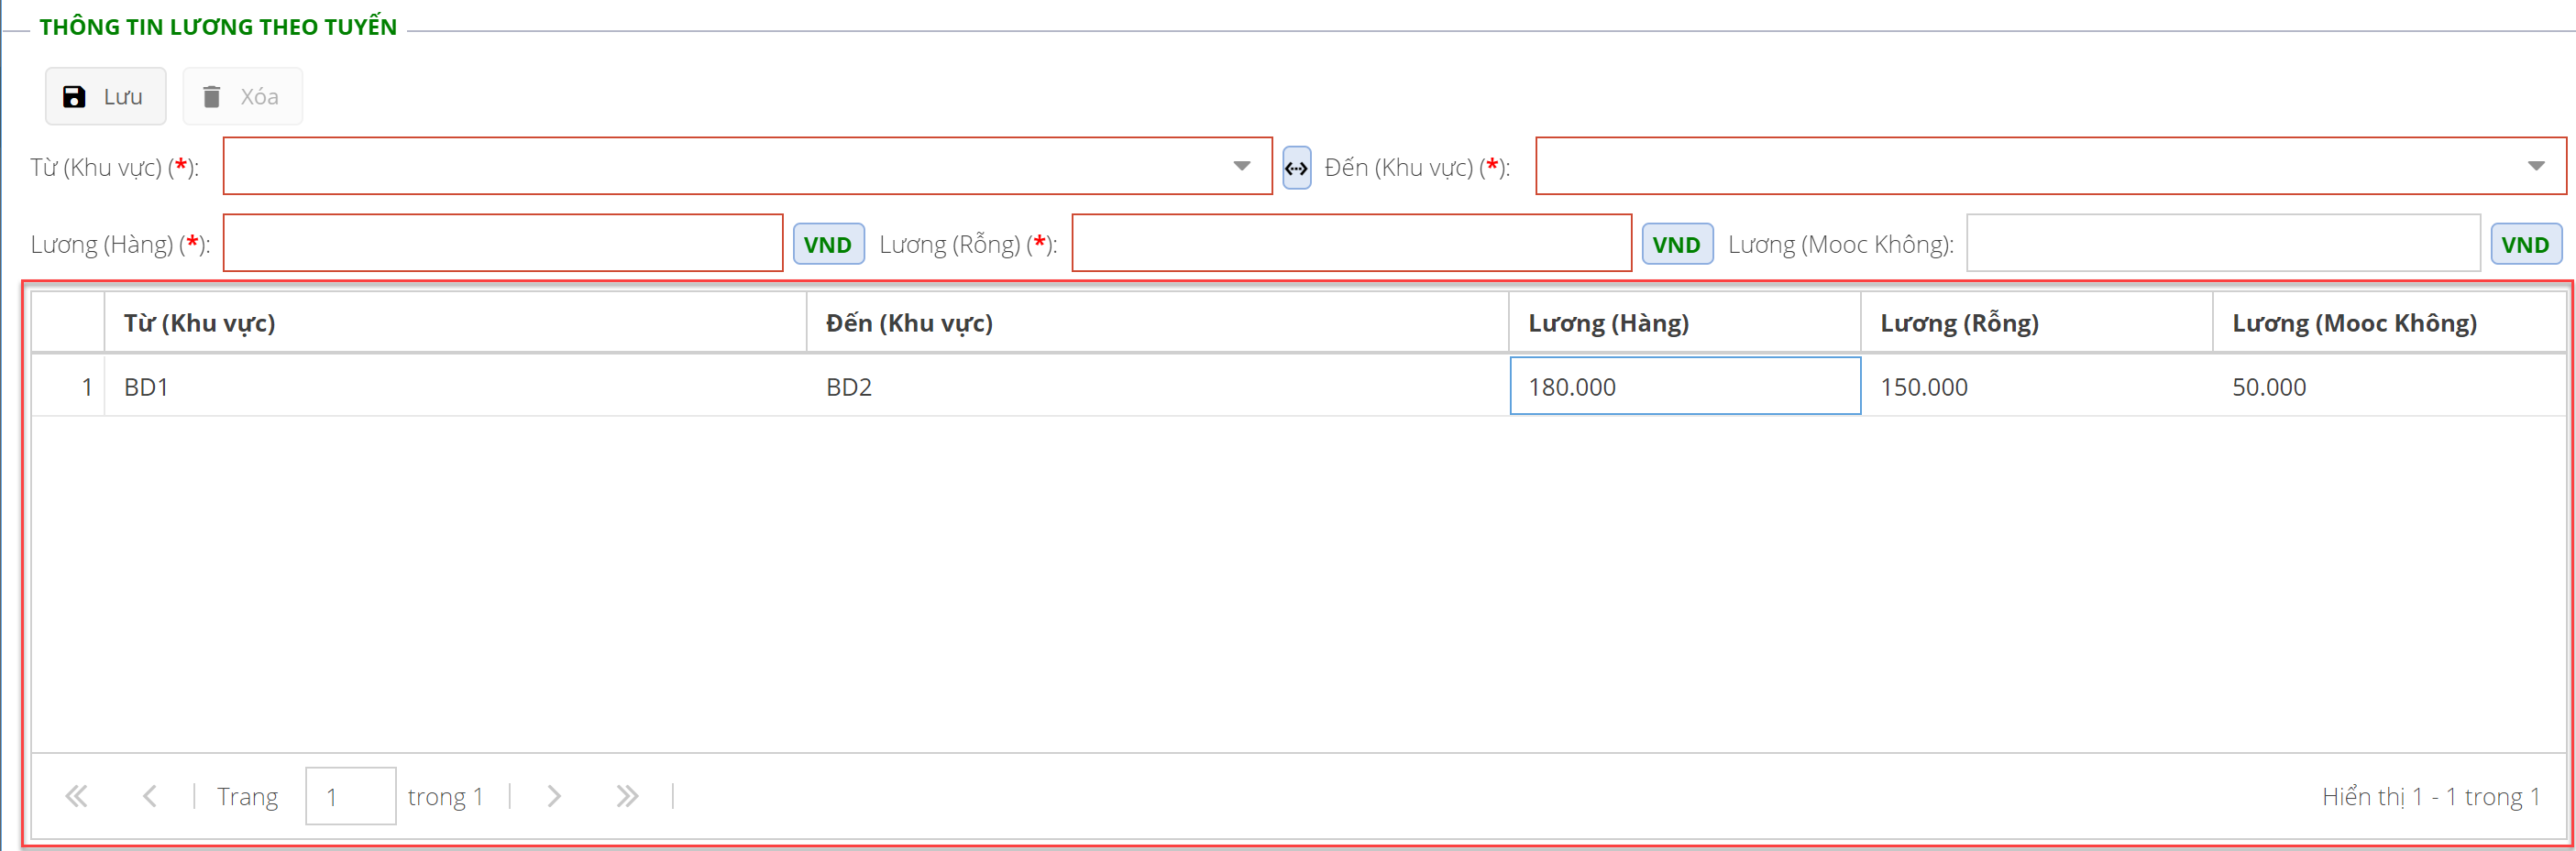Viewport: 2576px width, 851px height.
Task: Click the Lương (Rỗng) column header
Action: pyautogui.click(x=1959, y=322)
